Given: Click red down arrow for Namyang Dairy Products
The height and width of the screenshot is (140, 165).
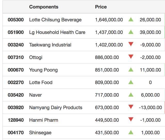Looking at the screenshot, I should [131, 107].
